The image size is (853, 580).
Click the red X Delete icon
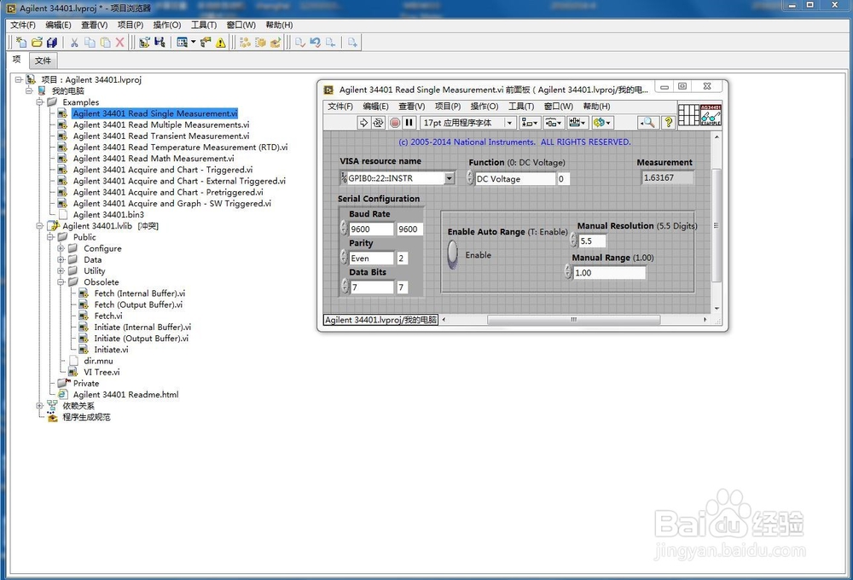pyautogui.click(x=119, y=42)
